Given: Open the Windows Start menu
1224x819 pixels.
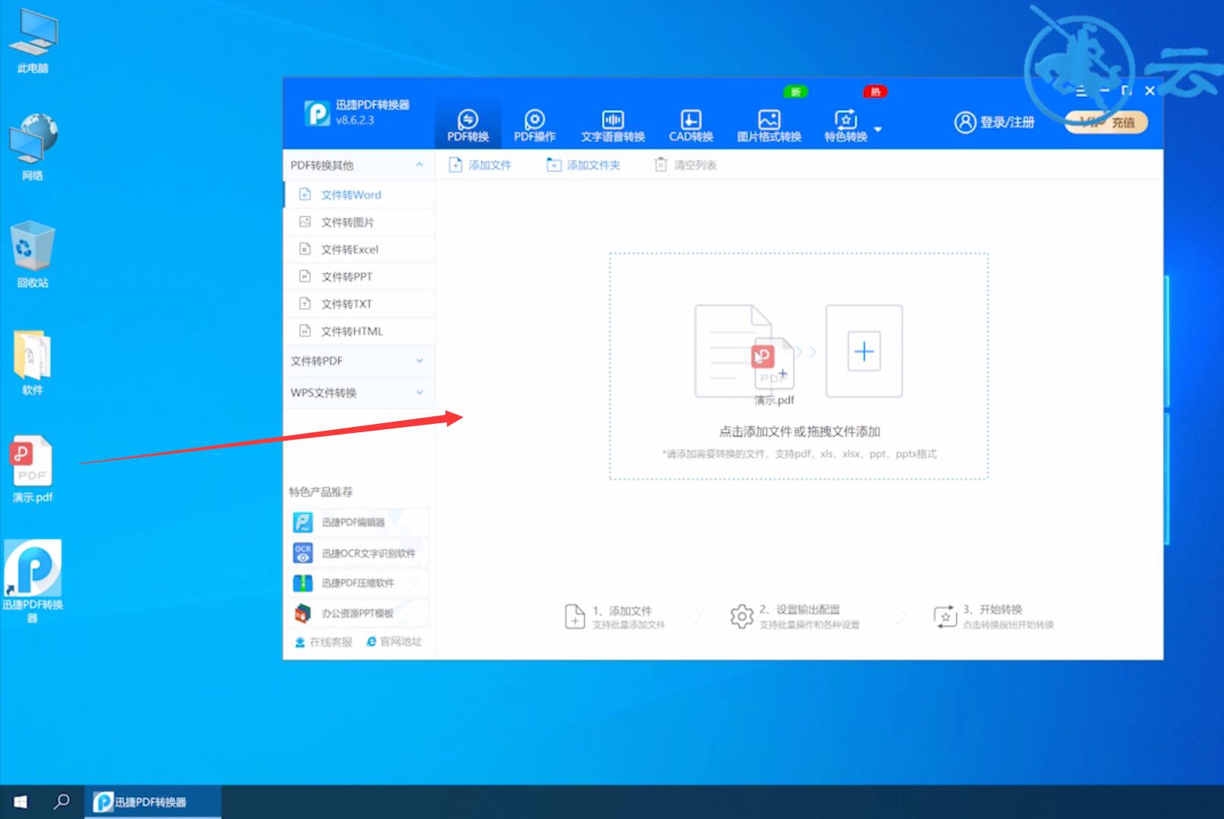Looking at the screenshot, I should (x=20, y=802).
